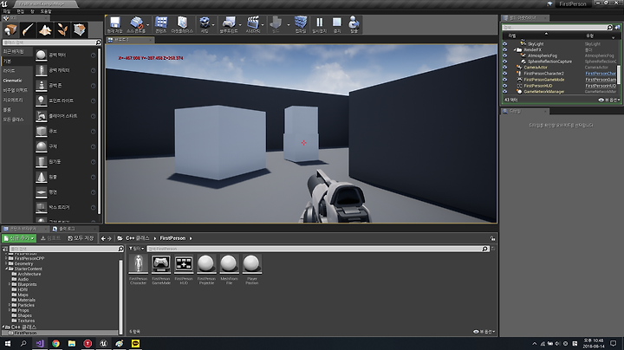Open the Filters dropdown in Content Browser

tap(137, 249)
